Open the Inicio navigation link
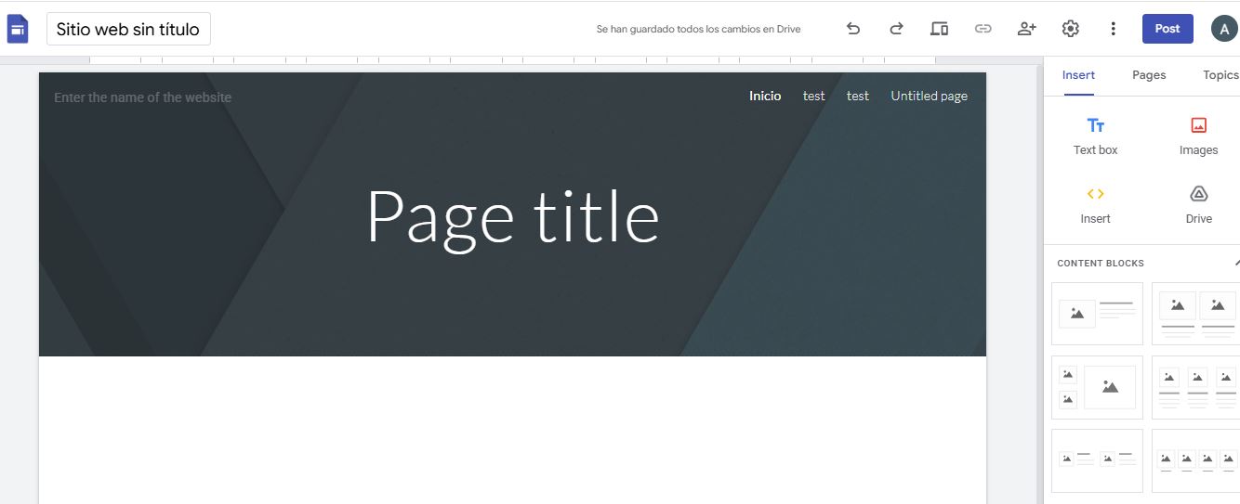1240x504 pixels. [765, 96]
